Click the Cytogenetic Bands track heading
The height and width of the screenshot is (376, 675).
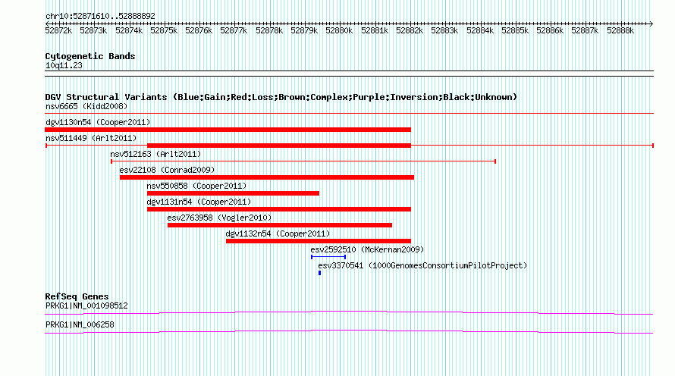click(x=90, y=56)
